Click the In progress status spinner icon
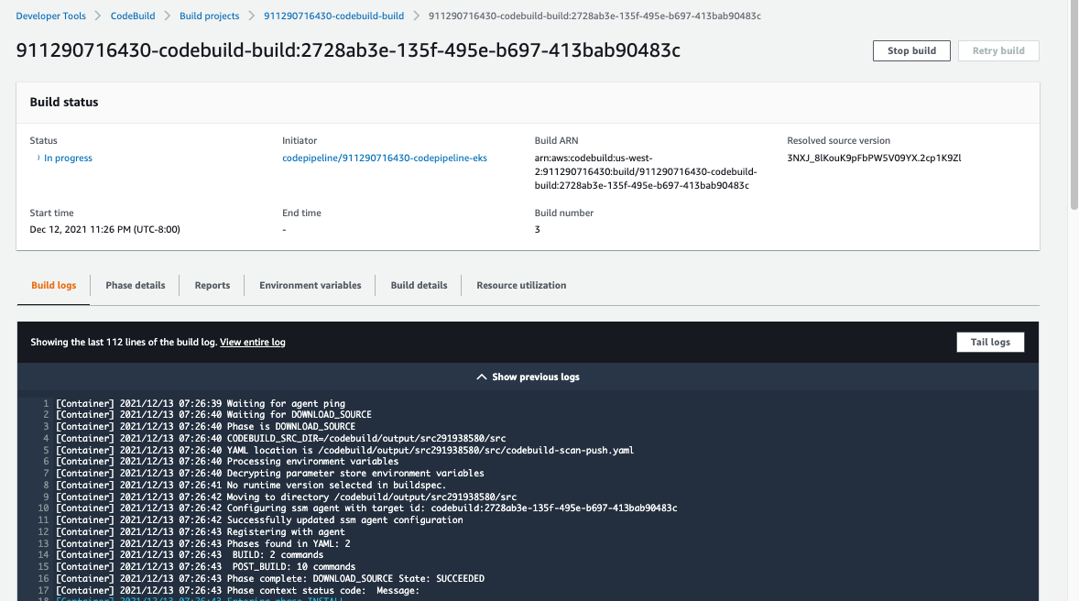Viewport: 1079px width, 601px height. pos(38,158)
